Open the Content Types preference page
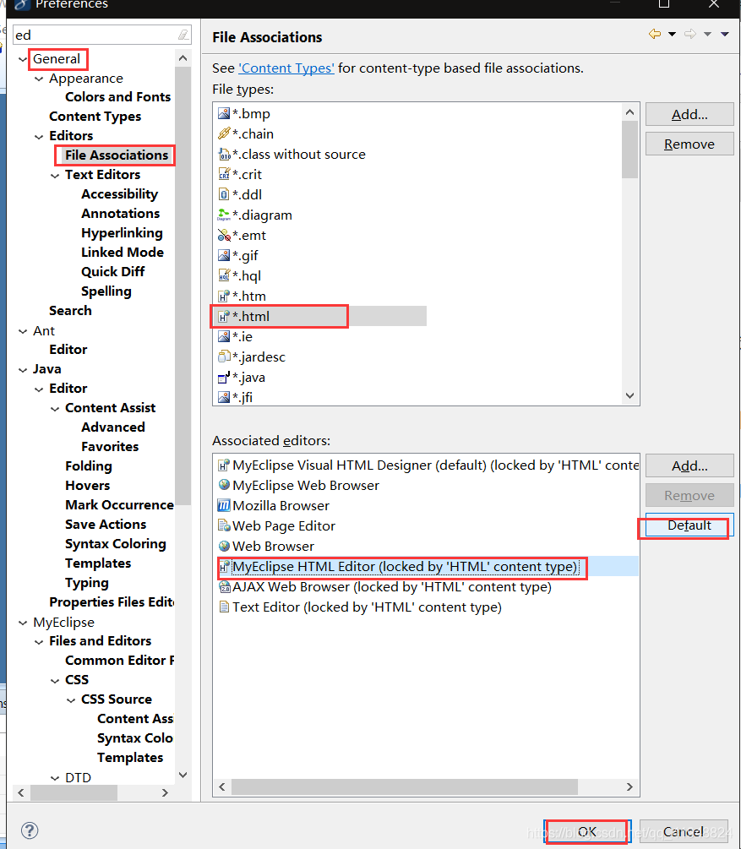The width and height of the screenshot is (741, 849). coord(95,117)
